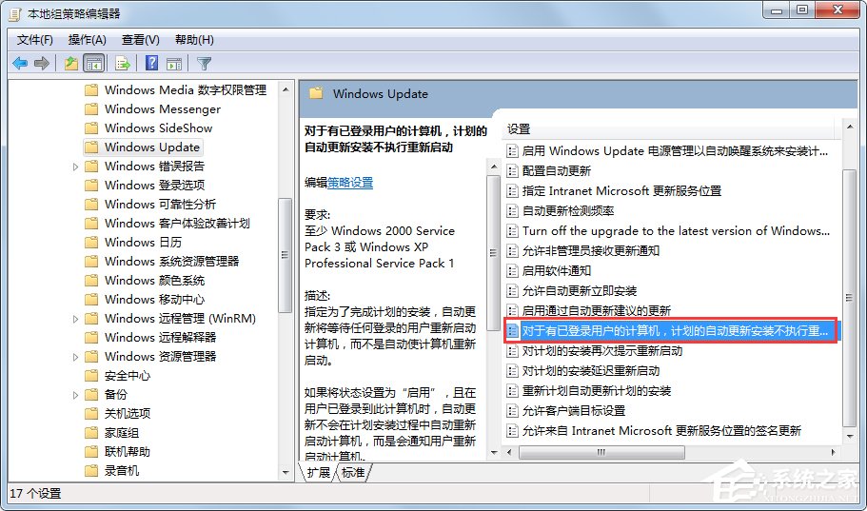Select 关机选项 in the tree
The width and height of the screenshot is (867, 511).
pyautogui.click(x=128, y=414)
